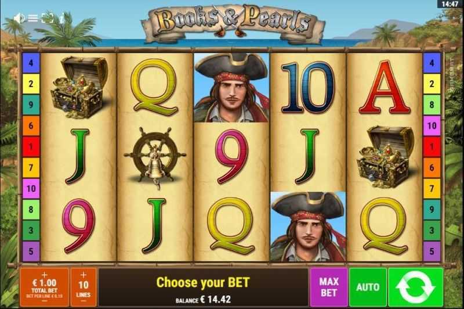The width and height of the screenshot is (464, 309).
Task: Decrease total bet with the minus sign
Action: [45, 301]
